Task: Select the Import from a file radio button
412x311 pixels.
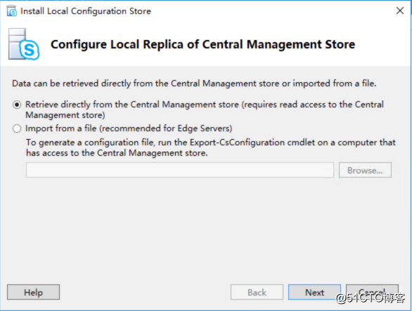Action: click(17, 128)
